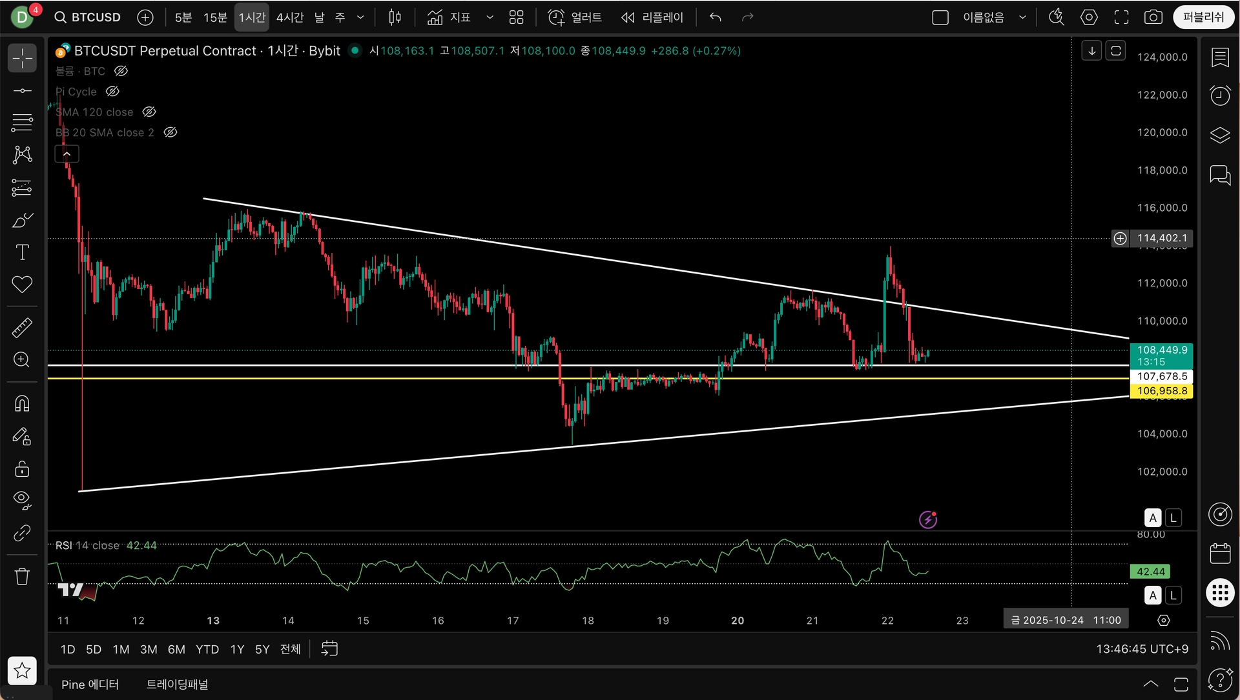Toggle visibility of Pi Cycle indicator
This screenshot has width=1240, height=700.
(x=112, y=92)
